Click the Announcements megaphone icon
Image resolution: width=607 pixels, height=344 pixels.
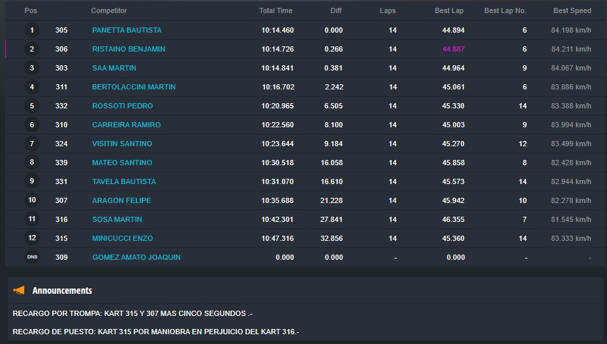[19, 290]
